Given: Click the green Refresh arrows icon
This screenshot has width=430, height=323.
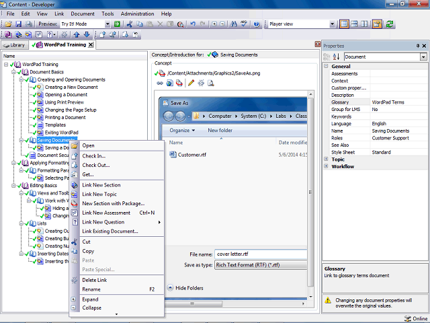Looking at the screenshot, I should pos(390,24).
